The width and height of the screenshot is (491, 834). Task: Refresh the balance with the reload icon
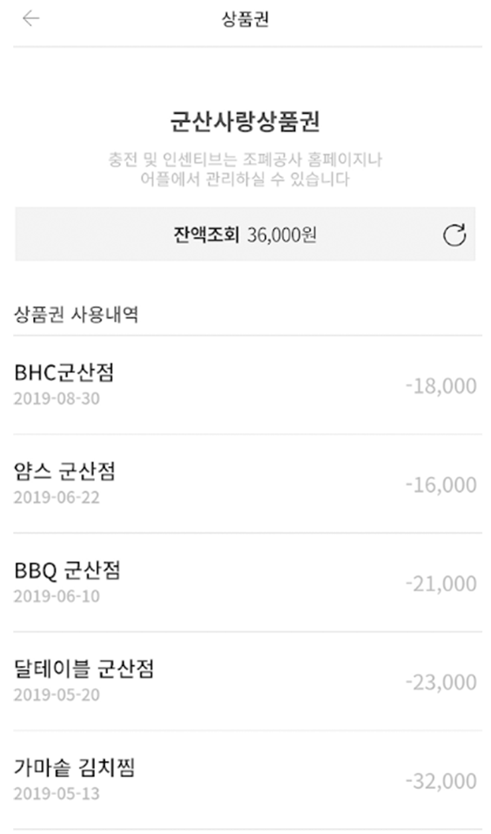coord(455,236)
